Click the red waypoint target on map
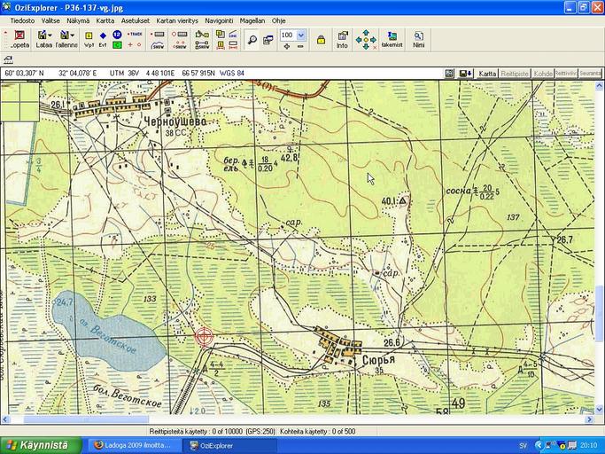The height and width of the screenshot is (454, 605). (204, 336)
